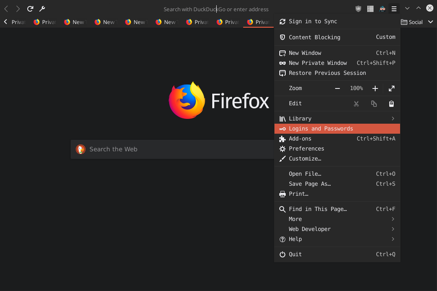The width and height of the screenshot is (437, 291).
Task: Click the Paste clipboard icon
Action: [391, 104]
